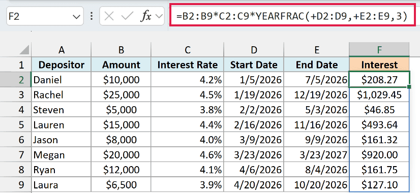The width and height of the screenshot is (420, 193).
Task: Click the Name Box showing F2
Action: (45, 16)
